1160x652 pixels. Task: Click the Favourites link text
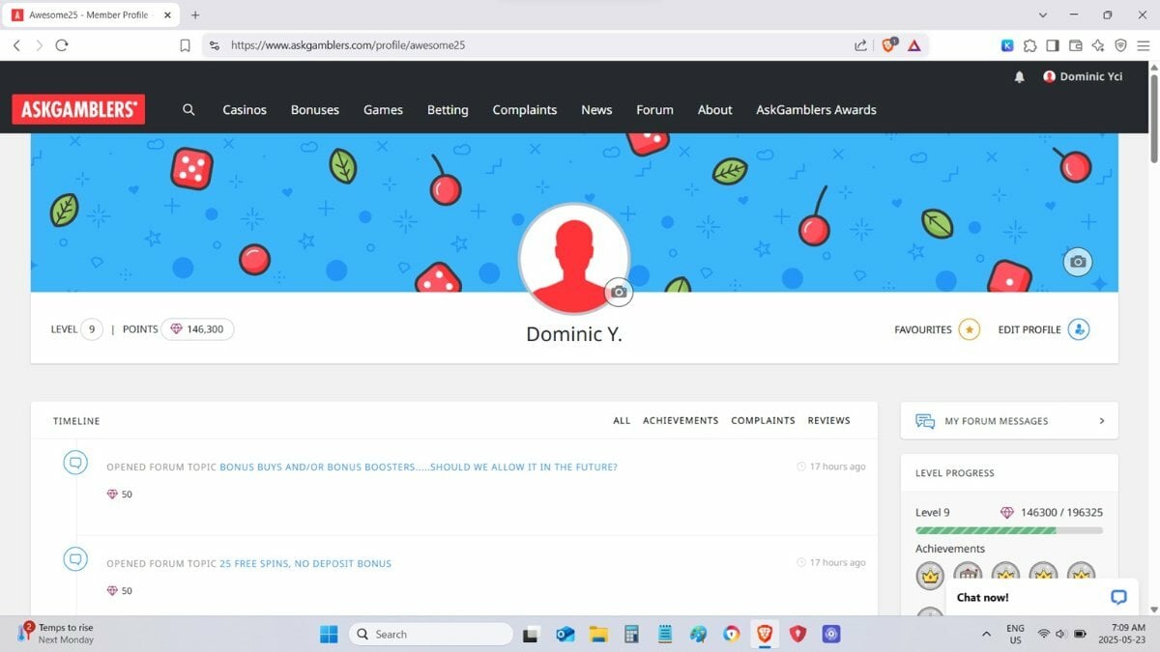[x=923, y=329]
